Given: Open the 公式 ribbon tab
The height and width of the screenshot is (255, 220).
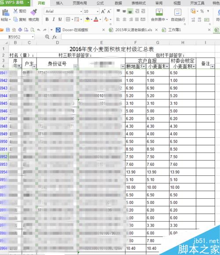Looking at the screenshot, I should (100, 3).
